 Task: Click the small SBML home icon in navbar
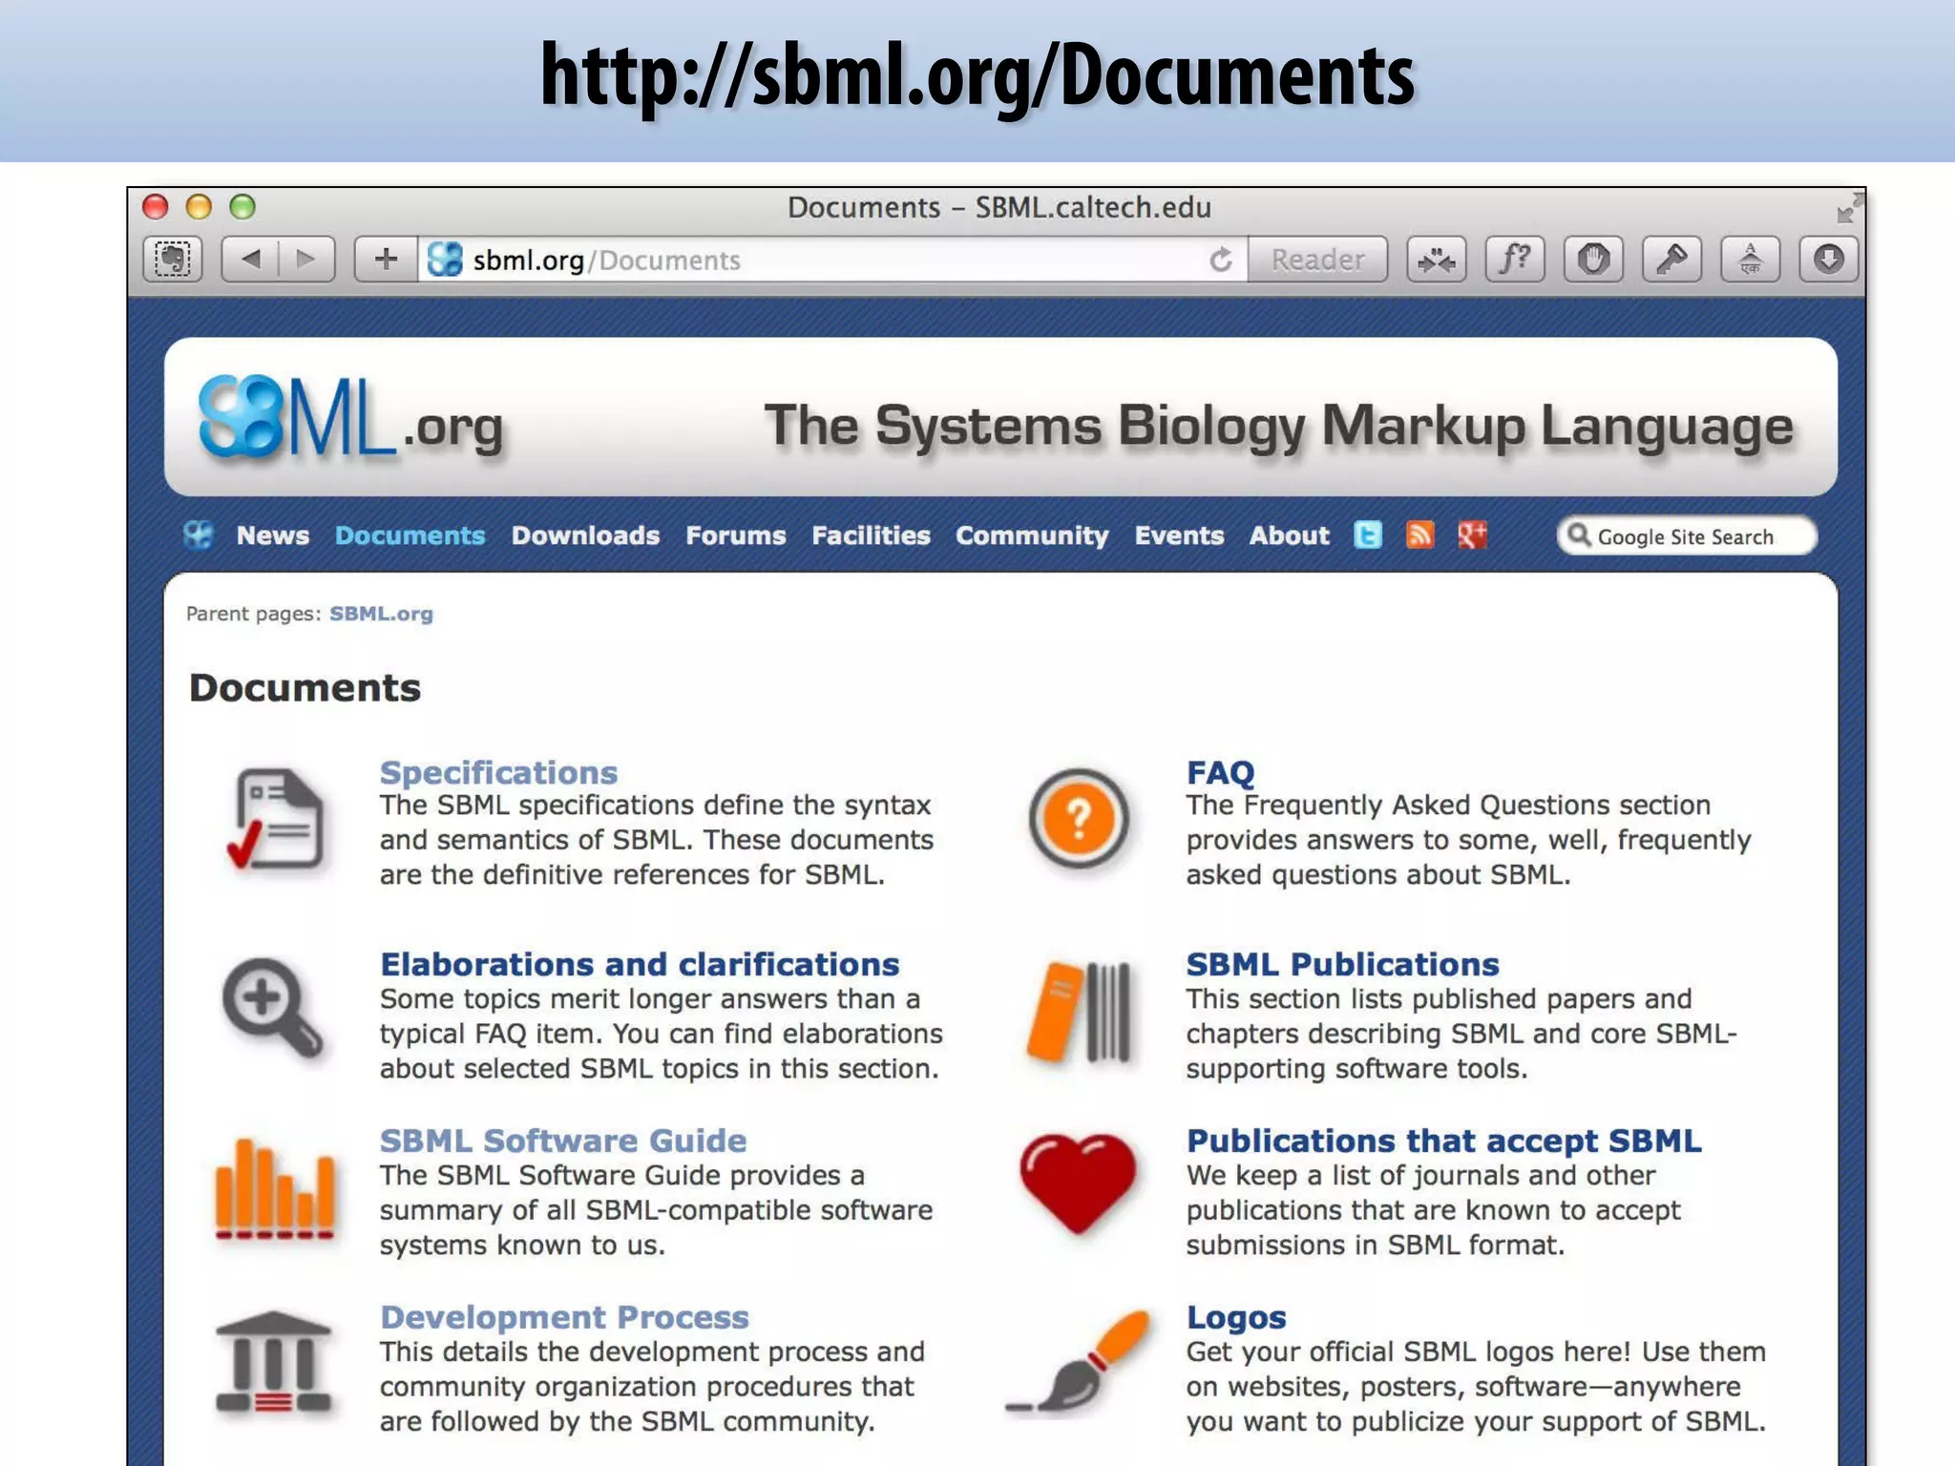(199, 535)
